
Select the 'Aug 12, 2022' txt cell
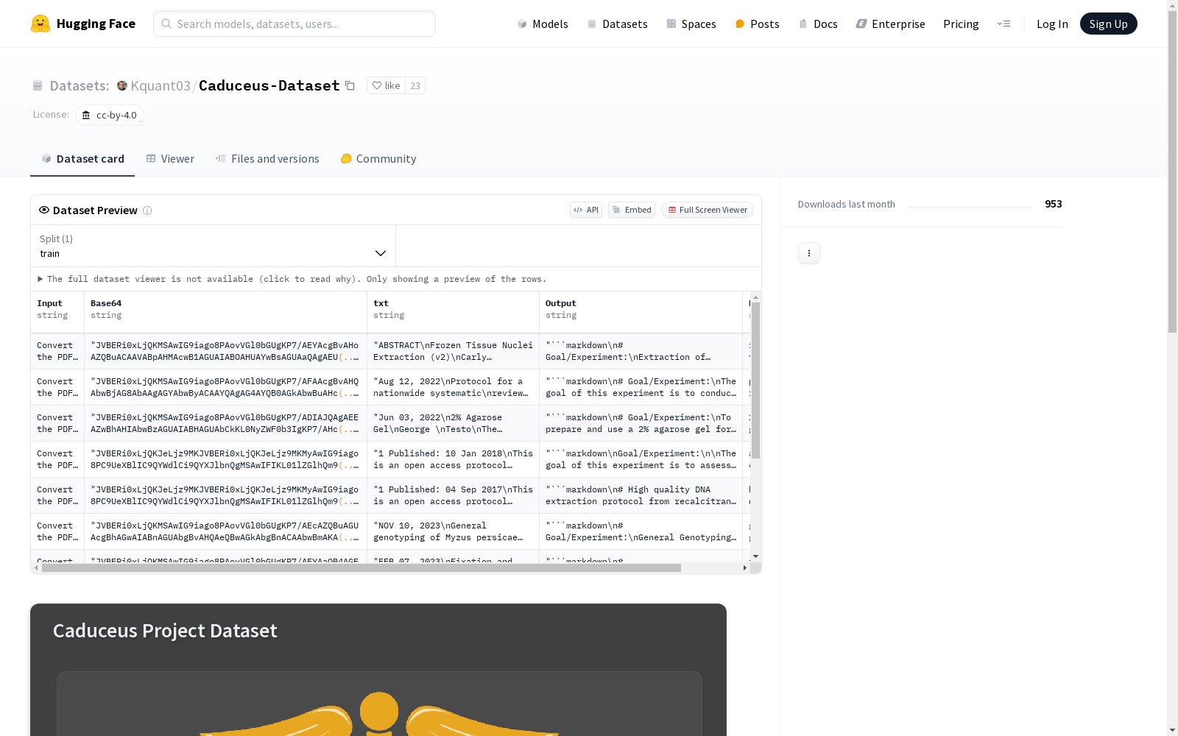point(453,387)
